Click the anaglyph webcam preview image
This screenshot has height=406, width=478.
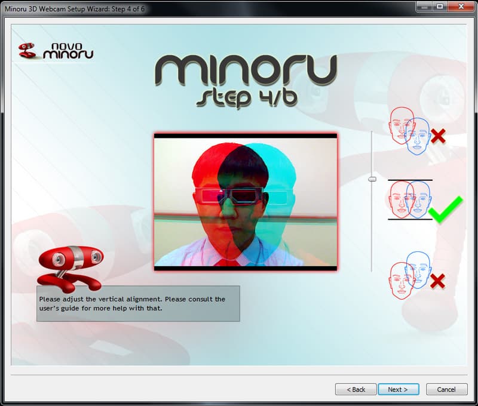[246, 202]
